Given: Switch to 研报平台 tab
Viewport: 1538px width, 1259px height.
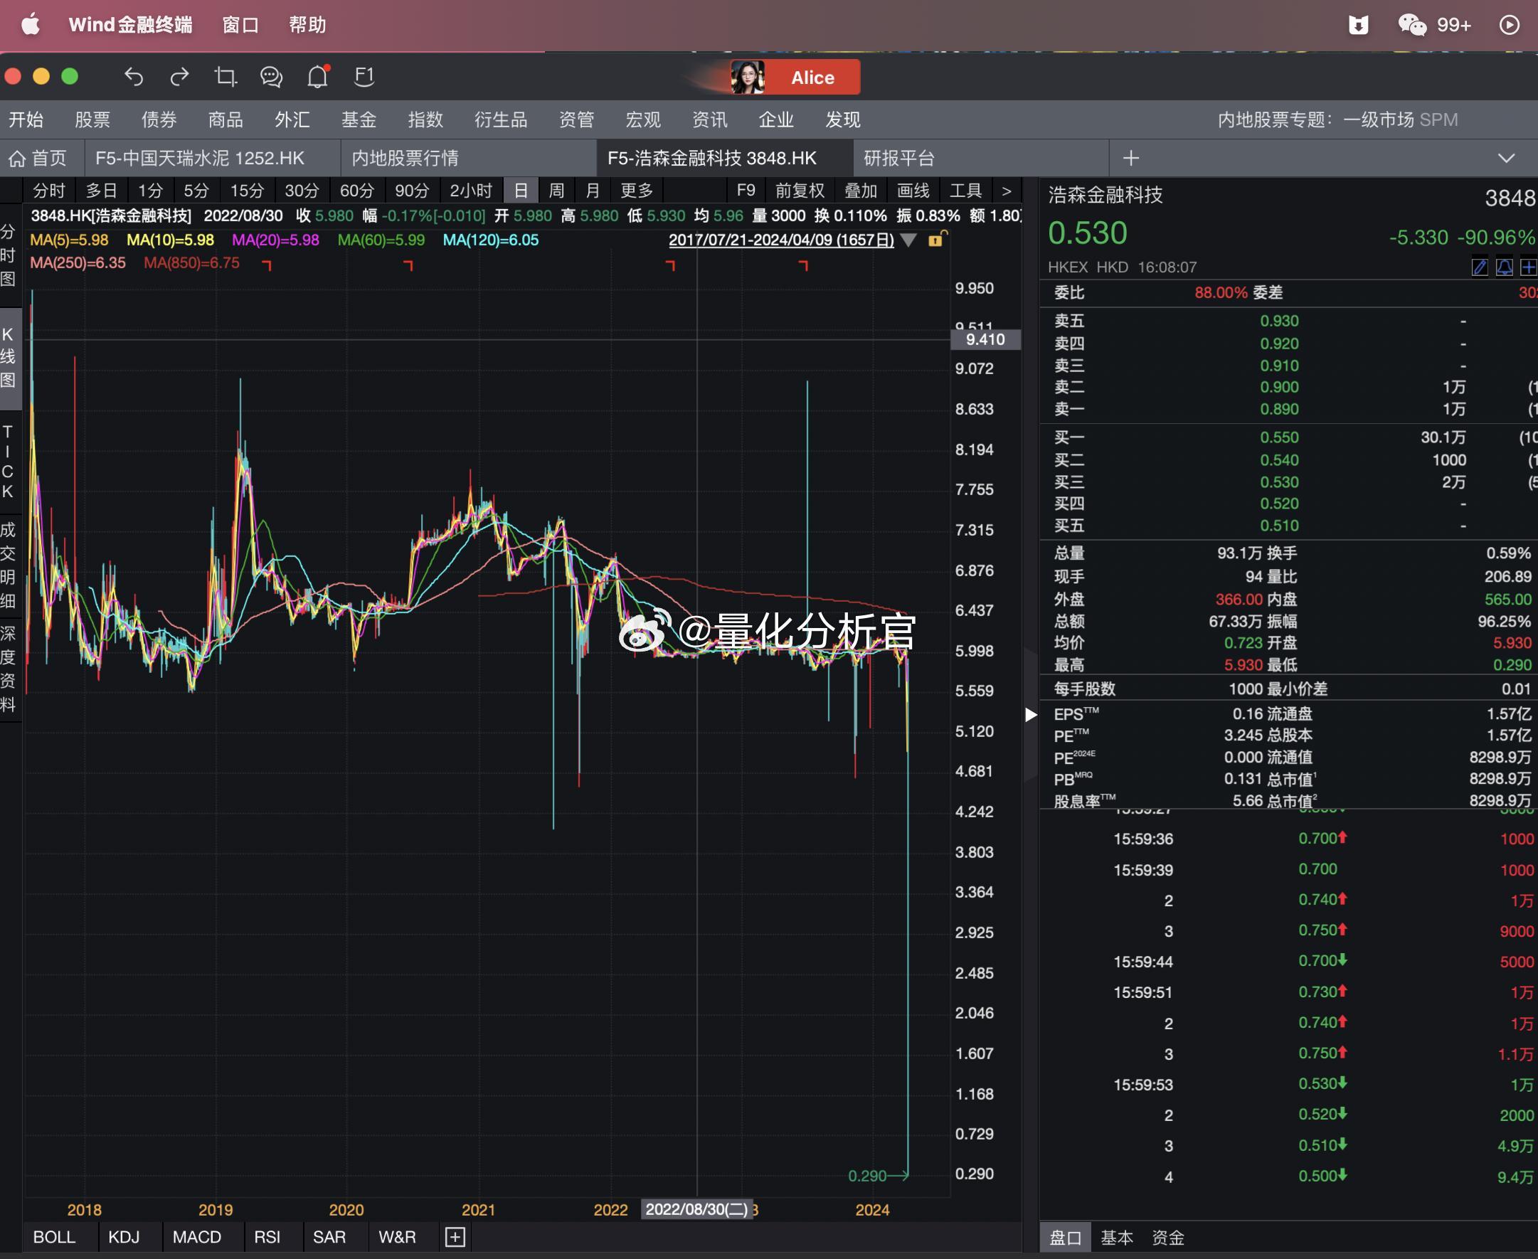Looking at the screenshot, I should click(980, 158).
